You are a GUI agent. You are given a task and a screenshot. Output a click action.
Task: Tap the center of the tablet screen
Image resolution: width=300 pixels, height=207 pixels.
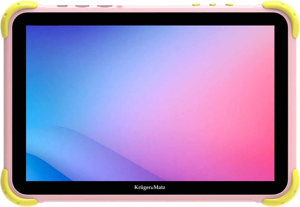[150, 103]
